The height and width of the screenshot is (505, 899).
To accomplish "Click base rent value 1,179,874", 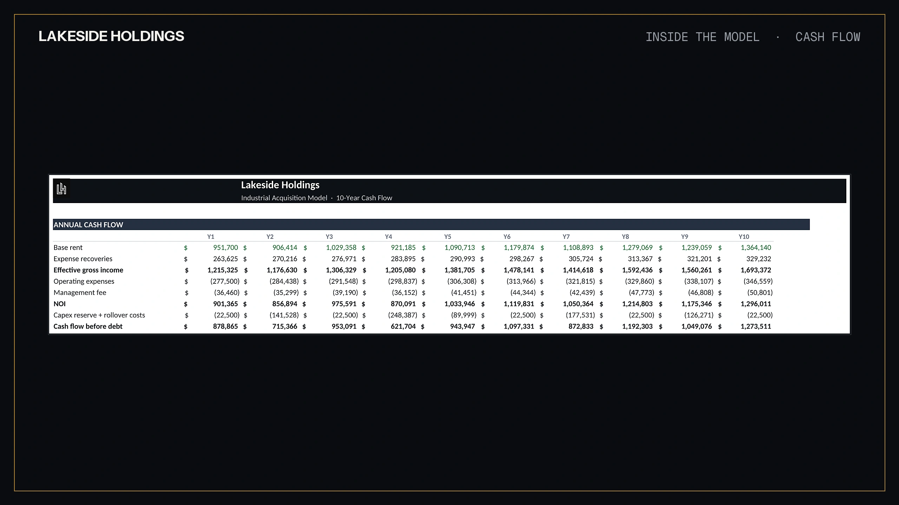I will pyautogui.click(x=519, y=248).
